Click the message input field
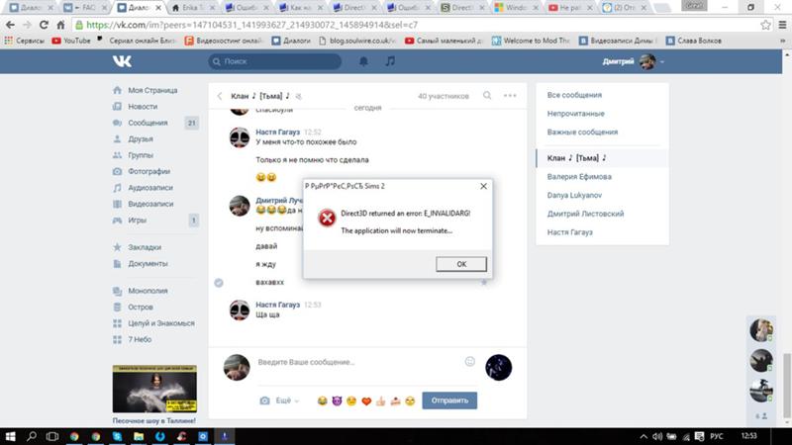Image resolution: width=792 pixels, height=445 pixels. point(359,362)
